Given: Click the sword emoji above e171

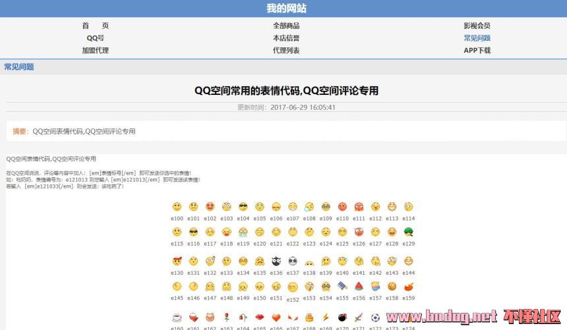Looking at the screenshot, I should coord(359,317).
